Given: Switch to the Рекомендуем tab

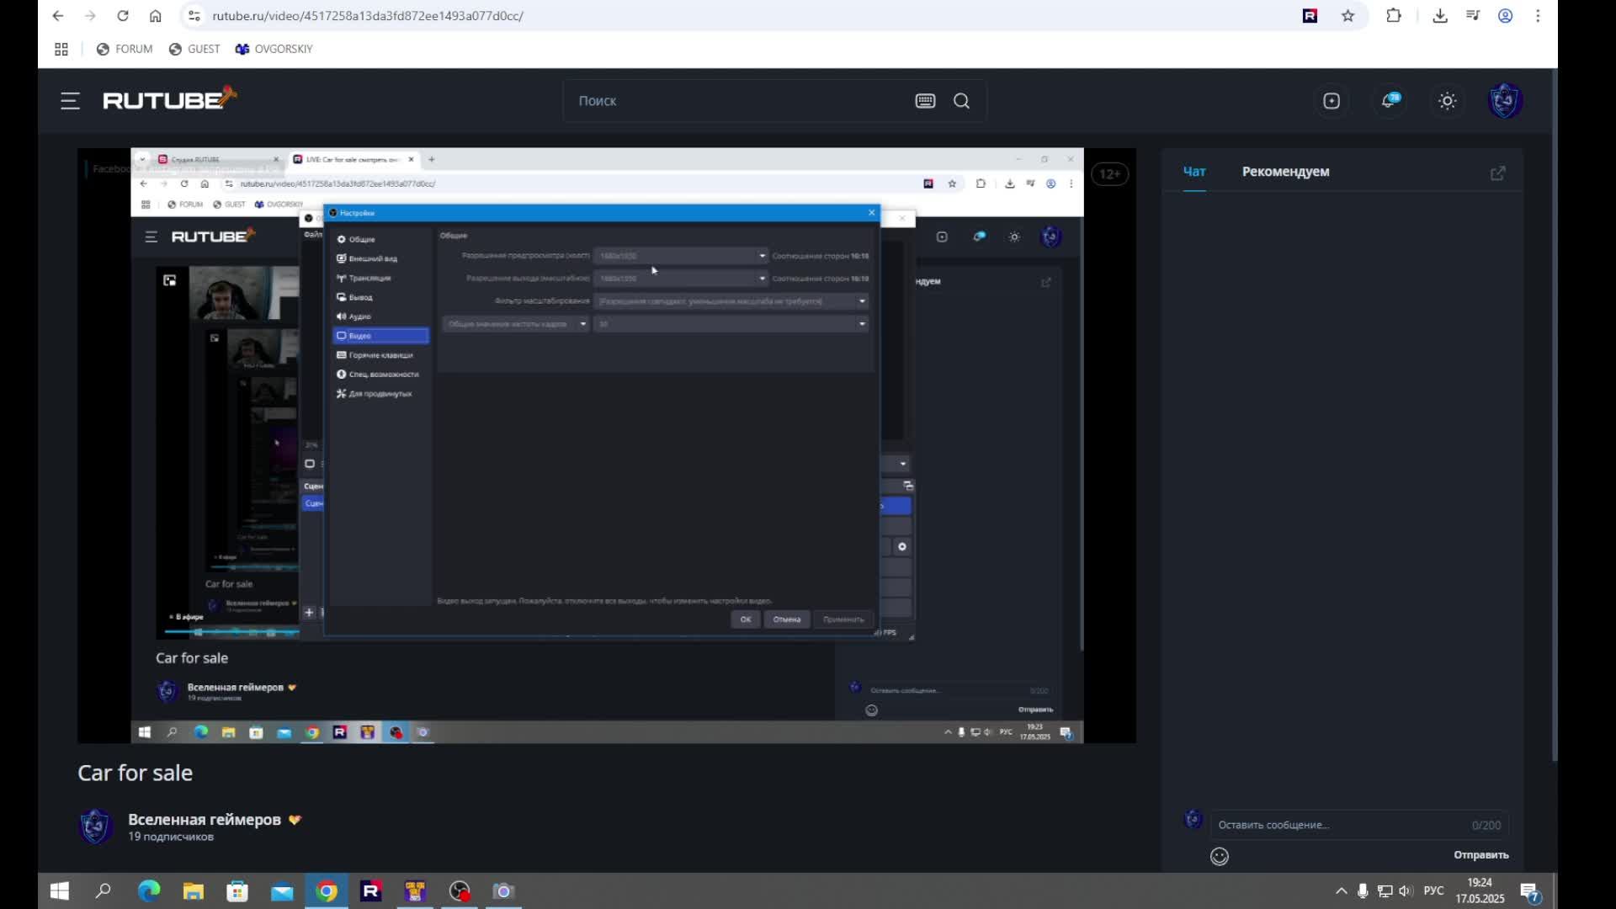Looking at the screenshot, I should [x=1285, y=172].
